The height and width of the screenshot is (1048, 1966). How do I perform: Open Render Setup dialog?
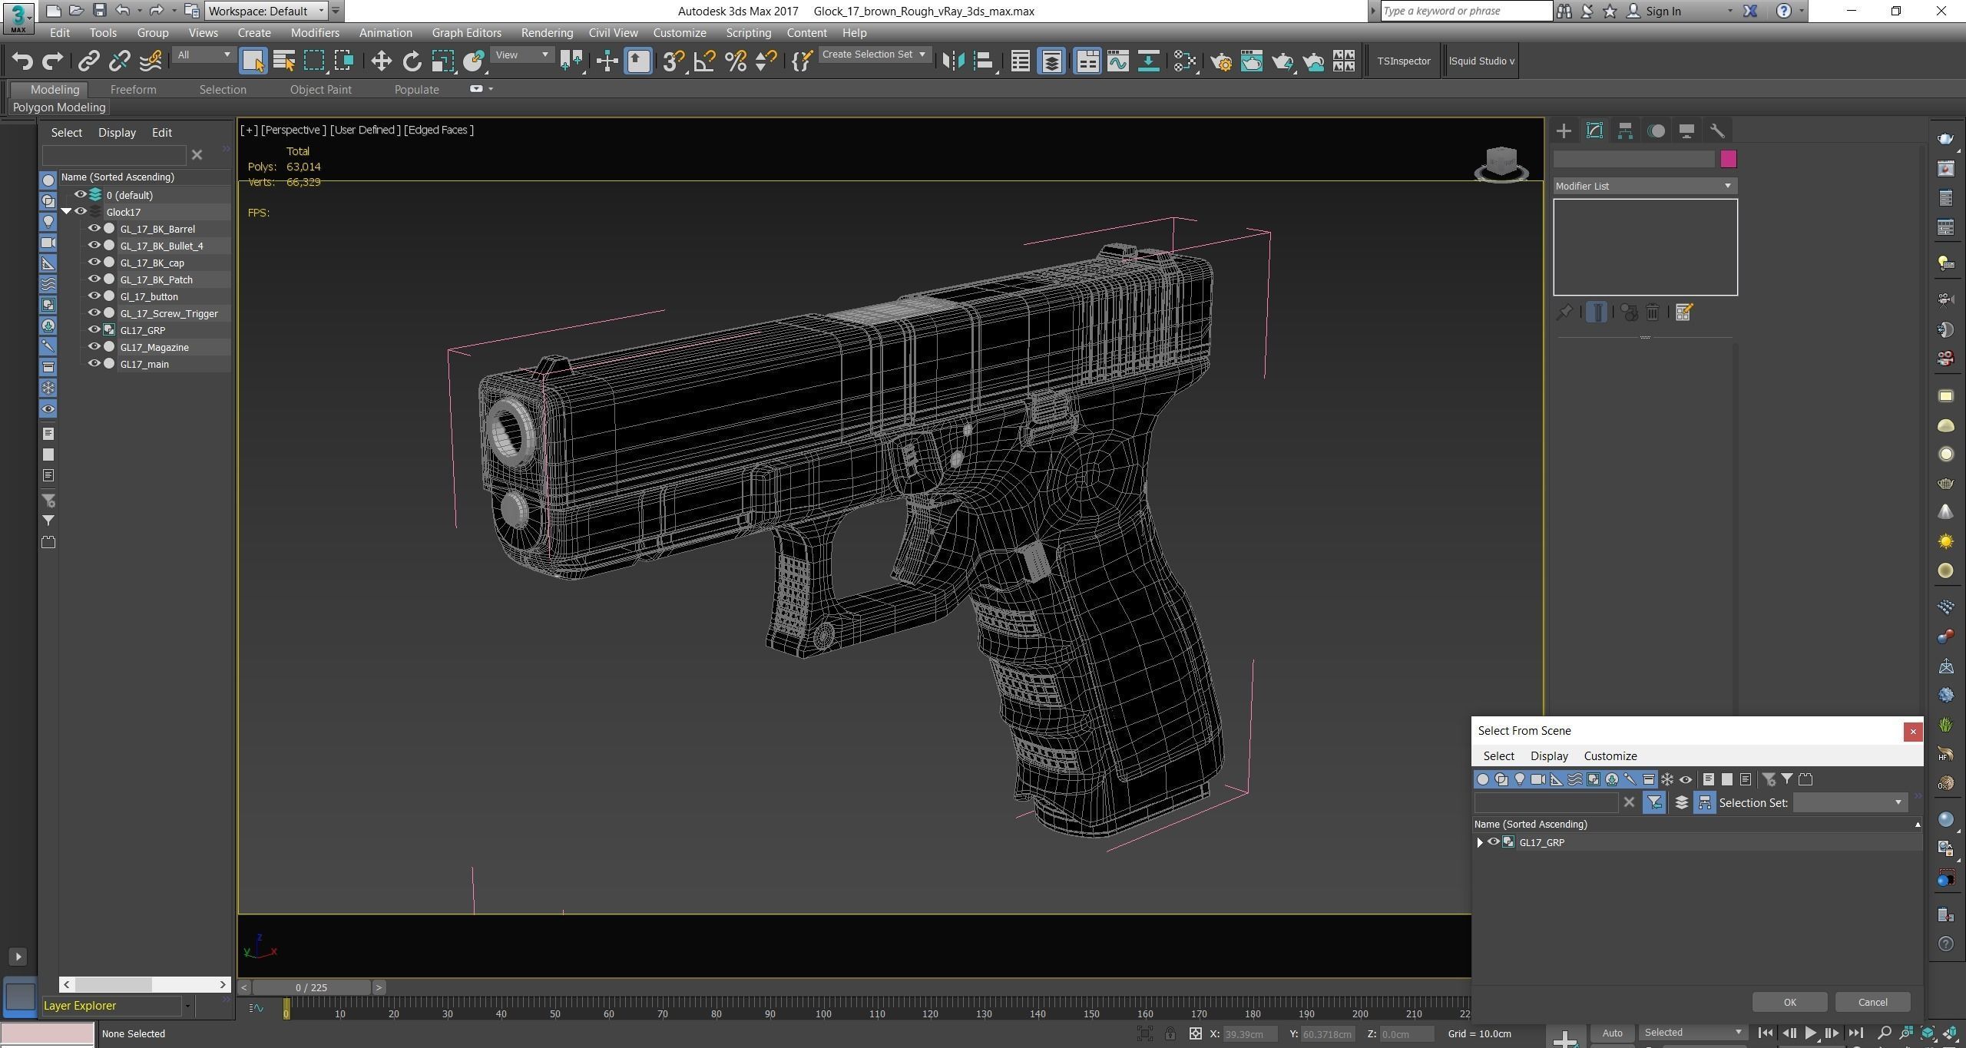(1221, 61)
